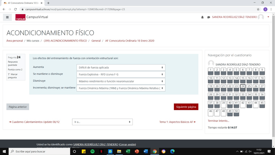Jump to question 5 in navigation
The image size is (275, 155).
pyautogui.click(x=236, y=71)
